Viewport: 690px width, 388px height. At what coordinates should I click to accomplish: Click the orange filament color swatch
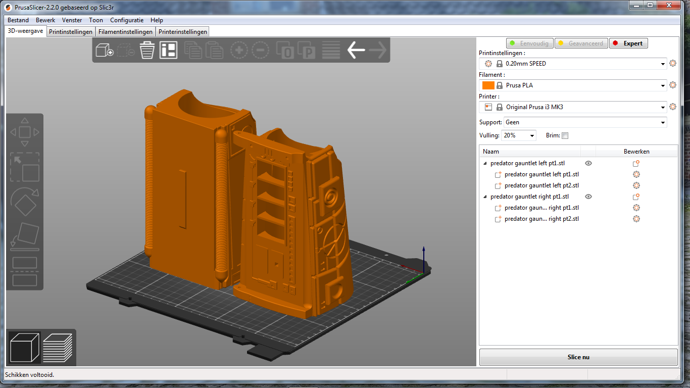pos(488,85)
